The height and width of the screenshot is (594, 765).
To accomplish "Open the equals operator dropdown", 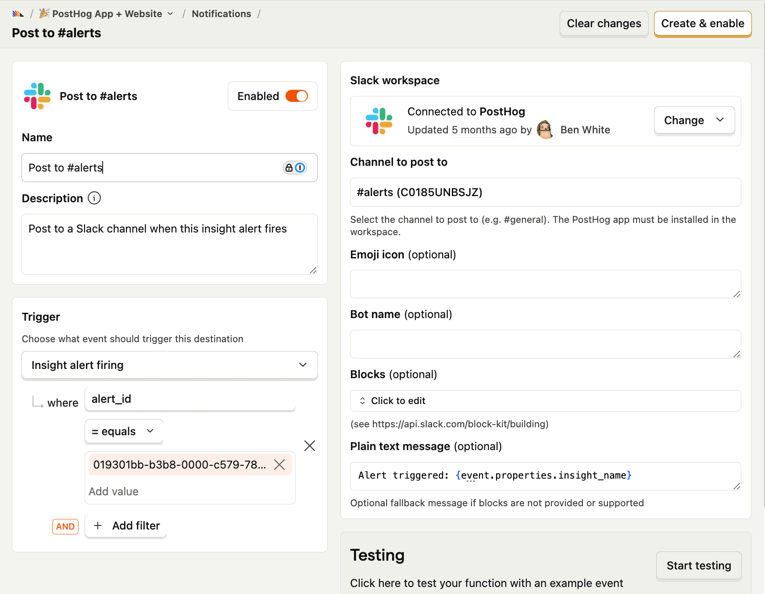I will [124, 431].
